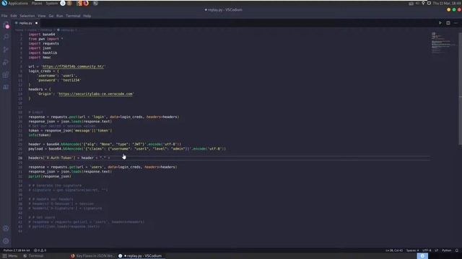Open the Menu button in the bottom taskbar
Viewport: 462px width, 259px height.
click(x=10, y=256)
